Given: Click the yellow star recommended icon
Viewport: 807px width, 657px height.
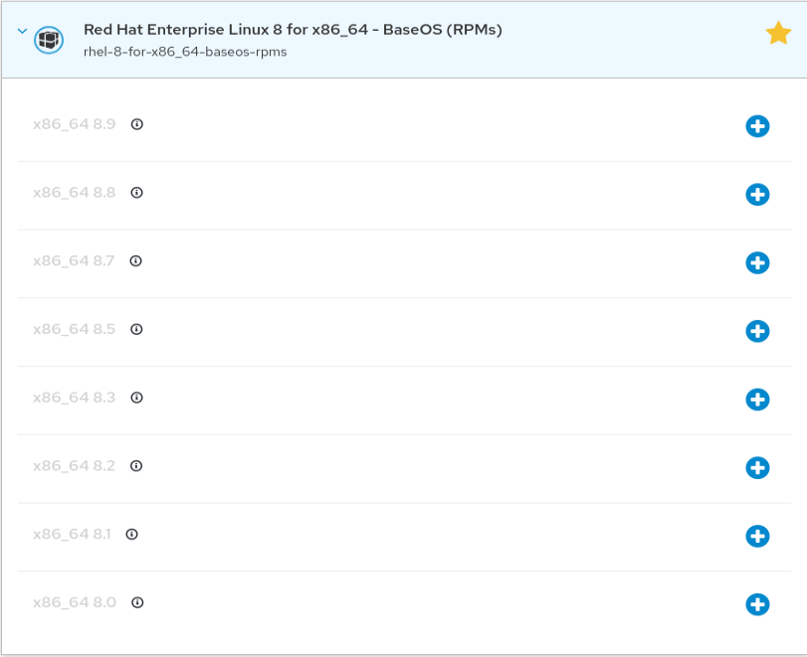Looking at the screenshot, I should point(778,34).
